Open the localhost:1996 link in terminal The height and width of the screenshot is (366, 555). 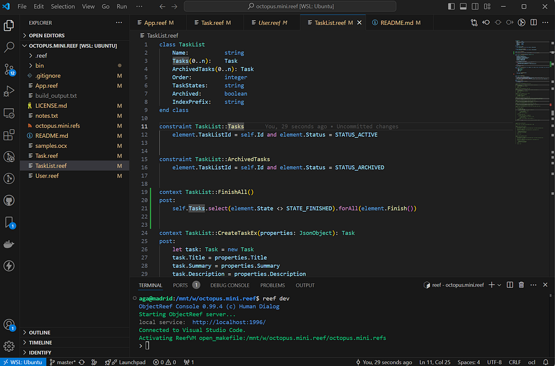coord(229,322)
